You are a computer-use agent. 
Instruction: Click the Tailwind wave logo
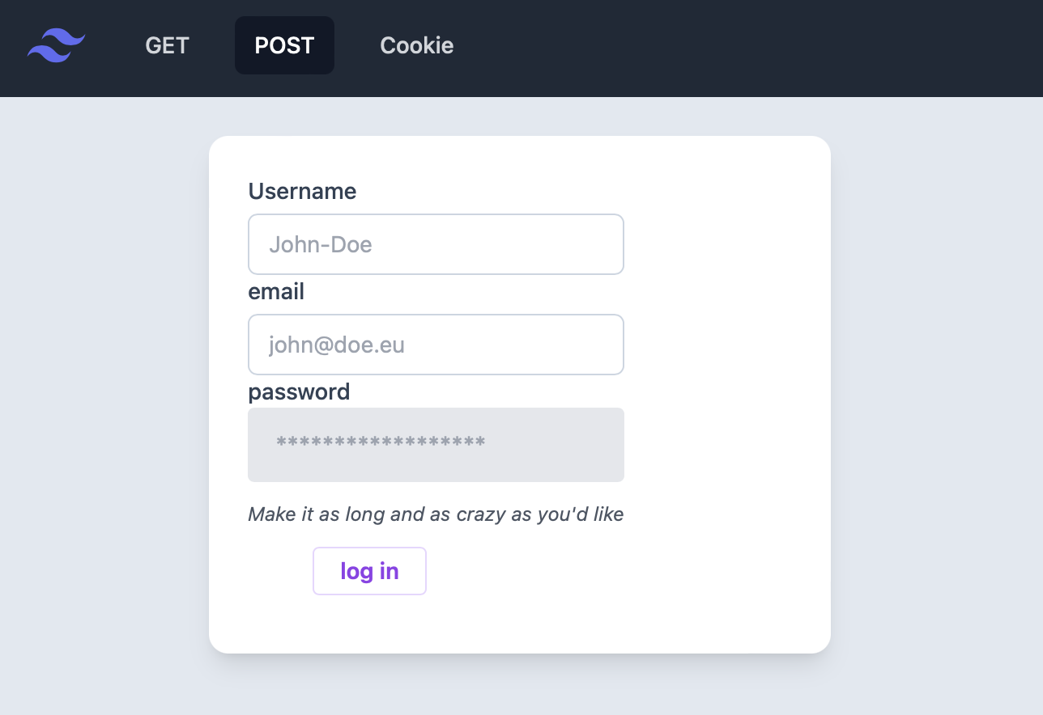[x=56, y=45]
